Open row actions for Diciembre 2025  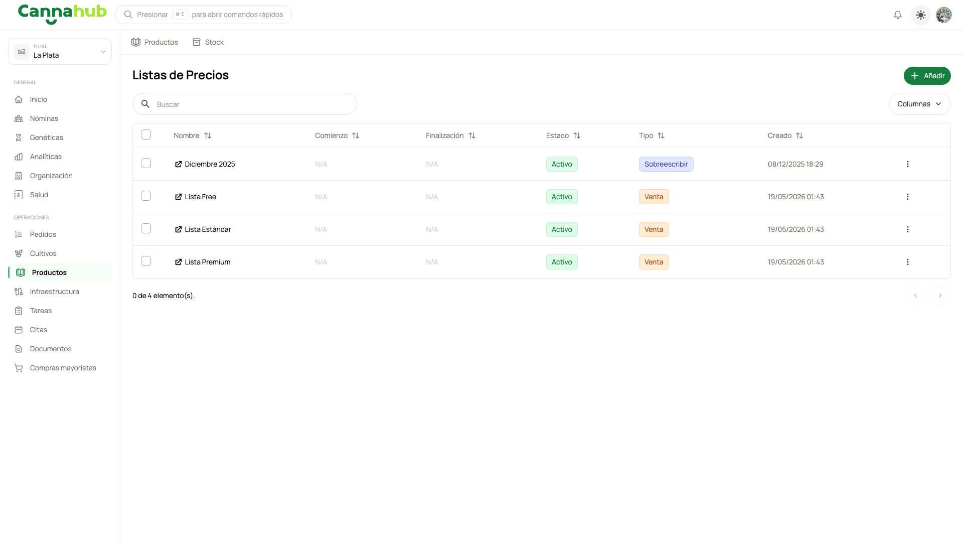[907, 164]
